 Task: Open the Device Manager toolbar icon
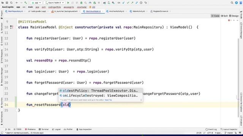point(109,3)
